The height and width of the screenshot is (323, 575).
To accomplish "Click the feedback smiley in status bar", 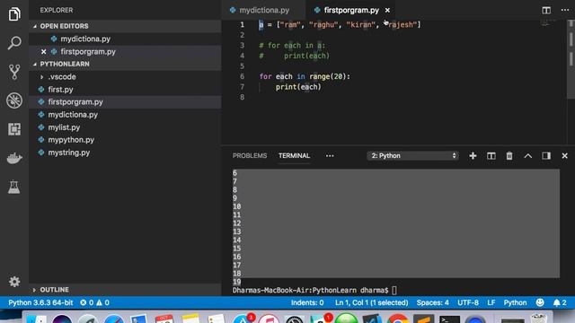I will 540,302.
